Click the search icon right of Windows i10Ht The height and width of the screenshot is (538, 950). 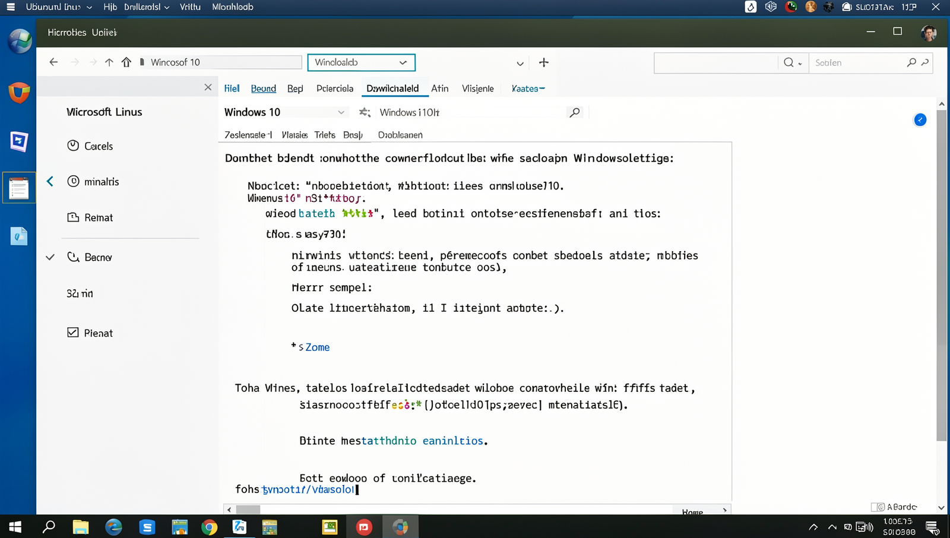coord(575,112)
